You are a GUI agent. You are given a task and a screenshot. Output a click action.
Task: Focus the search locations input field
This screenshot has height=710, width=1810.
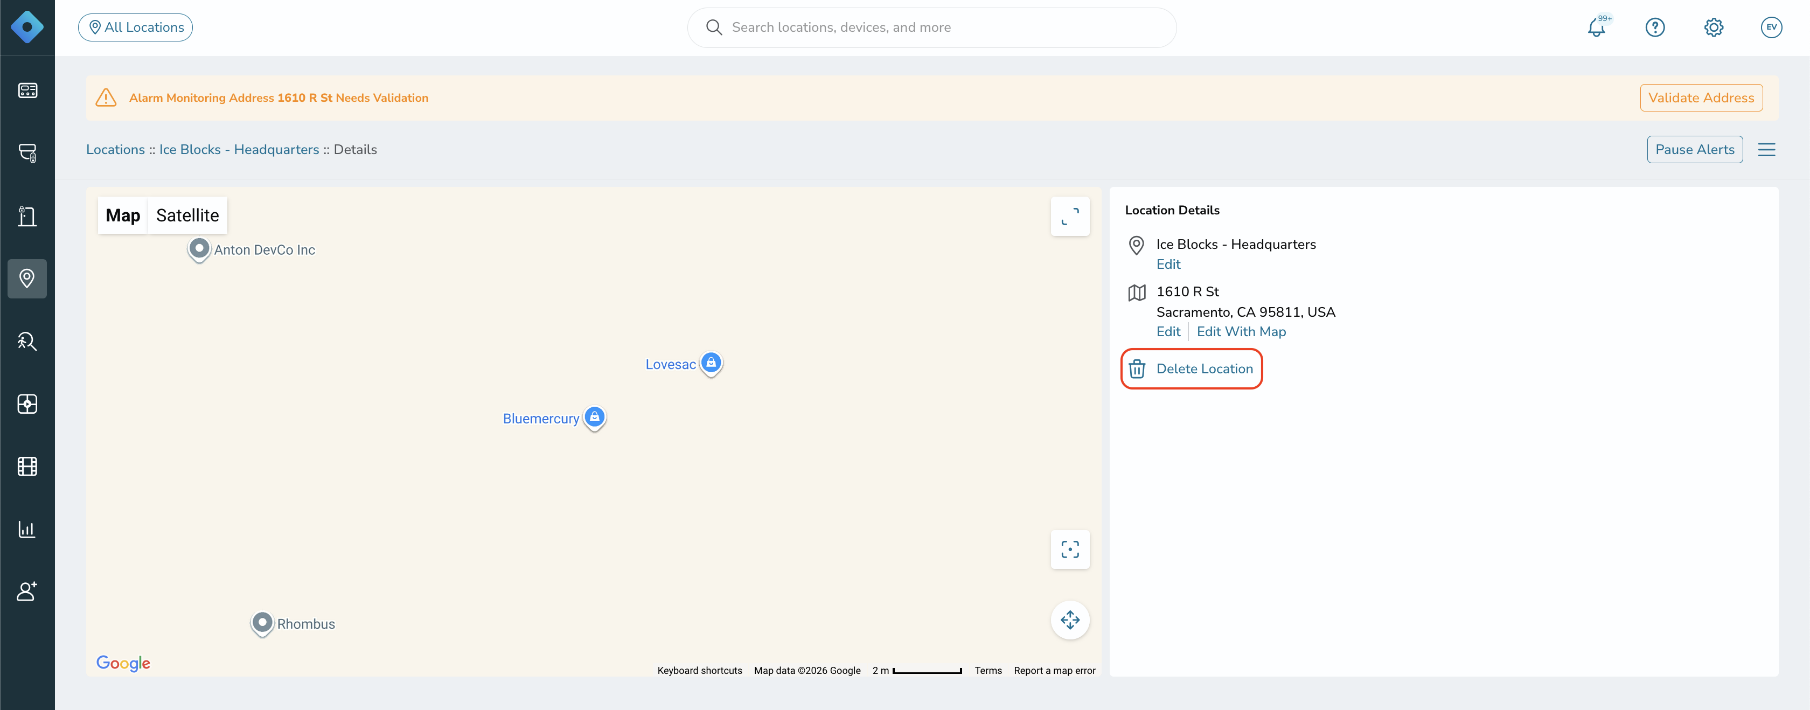point(932,27)
